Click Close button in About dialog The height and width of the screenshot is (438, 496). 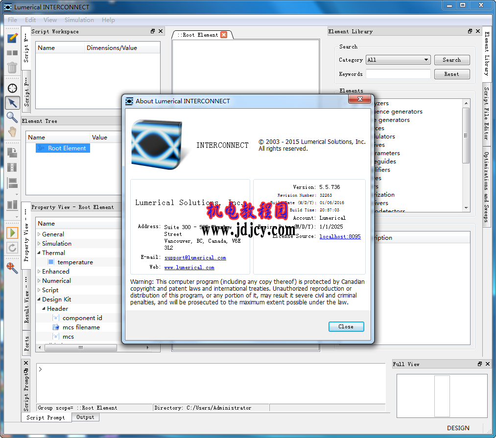tap(346, 326)
